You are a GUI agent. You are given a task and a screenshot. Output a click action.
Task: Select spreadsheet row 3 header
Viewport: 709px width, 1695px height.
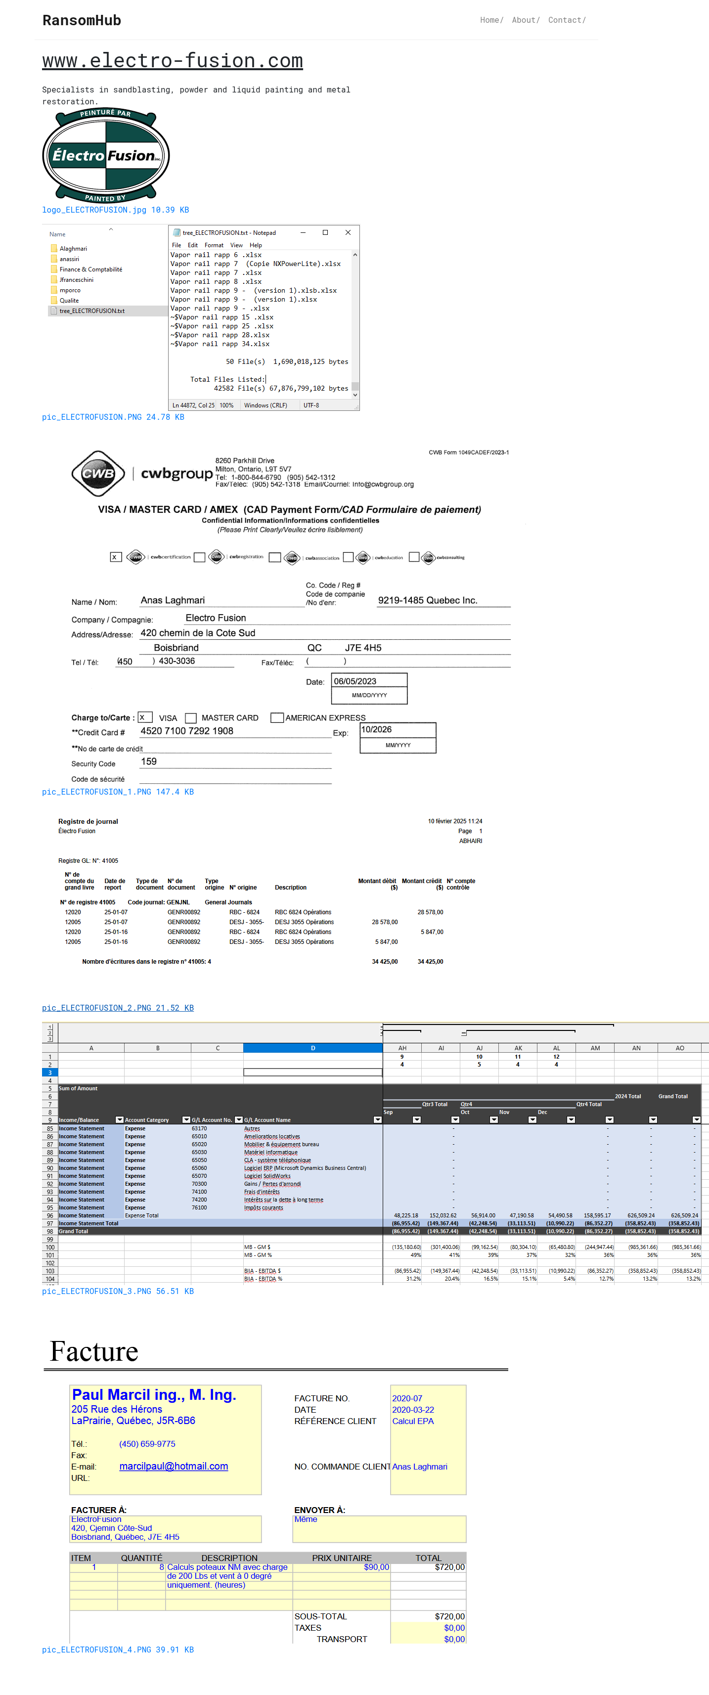(50, 1072)
